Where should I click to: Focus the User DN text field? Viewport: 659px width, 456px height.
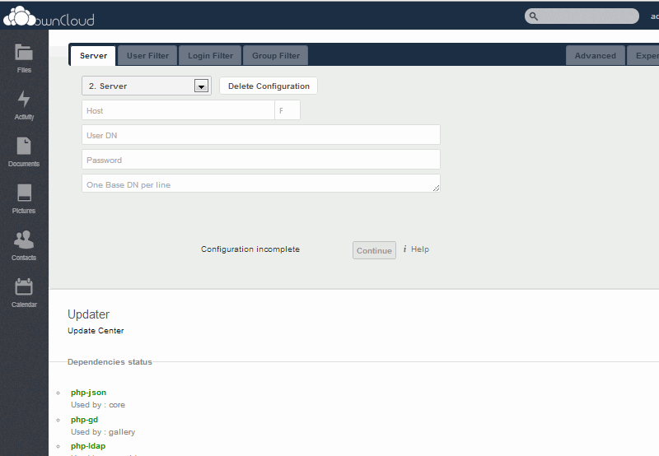[x=260, y=135]
